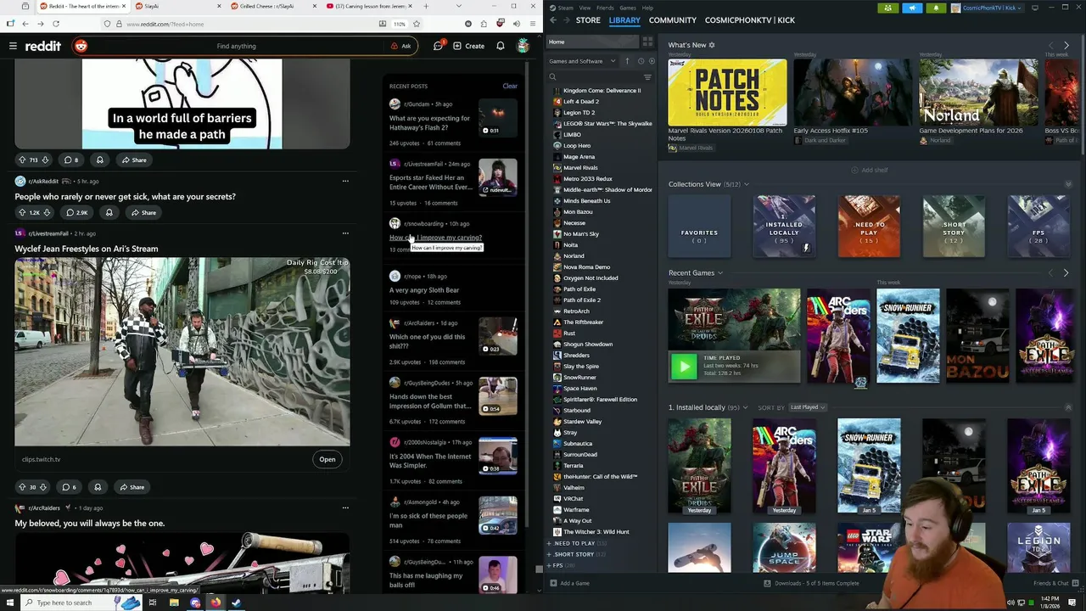Open Steam menu in Steam window
The height and width of the screenshot is (611, 1086).
pos(565,8)
